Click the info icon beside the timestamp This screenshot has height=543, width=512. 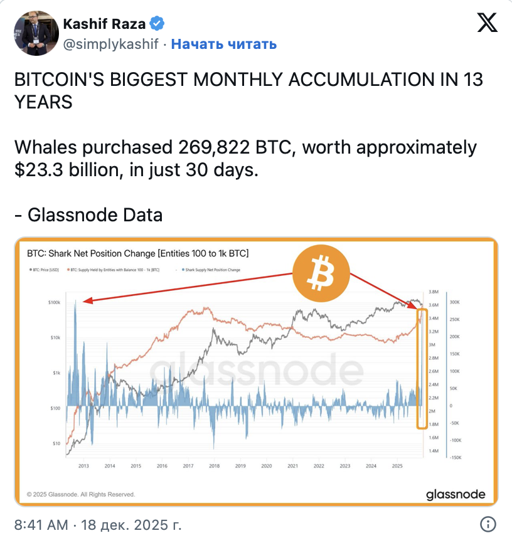pos(488,524)
